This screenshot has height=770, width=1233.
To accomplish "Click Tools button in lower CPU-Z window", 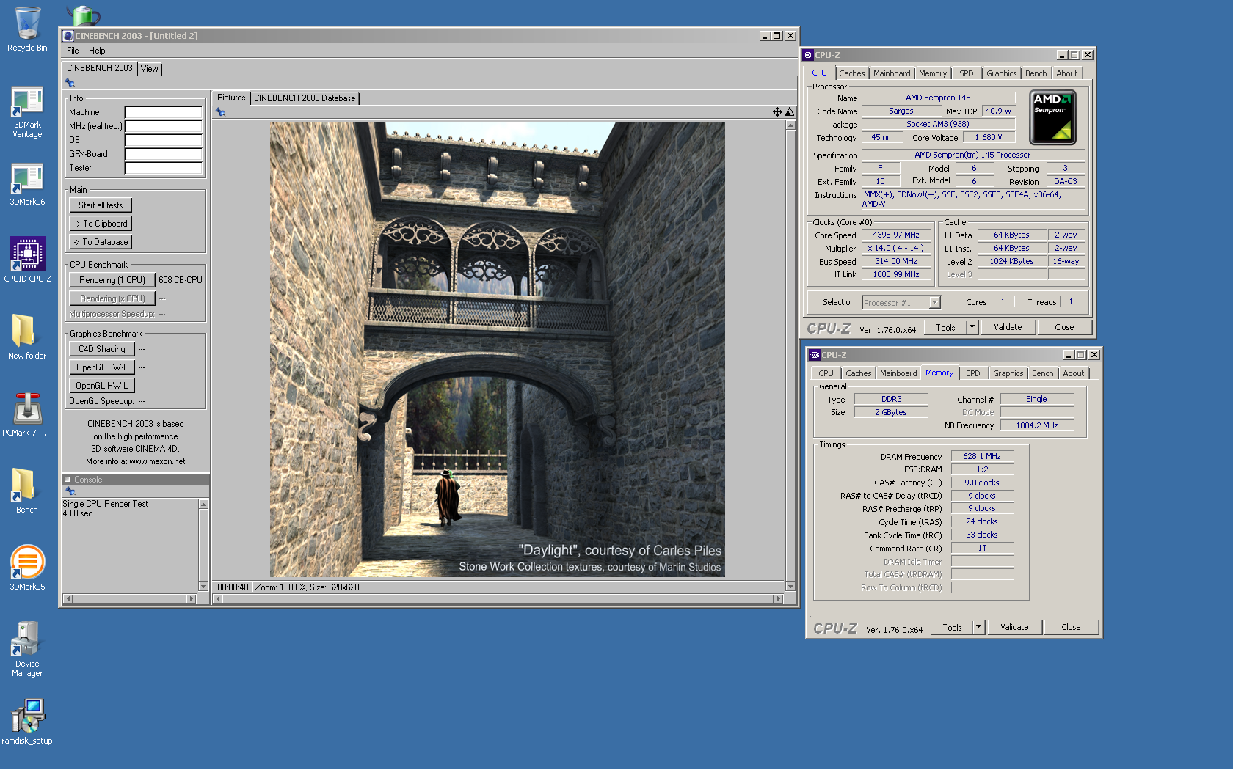I will pos(952,627).
